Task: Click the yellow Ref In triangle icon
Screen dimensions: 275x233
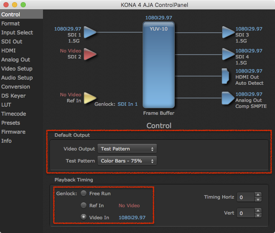Action: point(90,98)
